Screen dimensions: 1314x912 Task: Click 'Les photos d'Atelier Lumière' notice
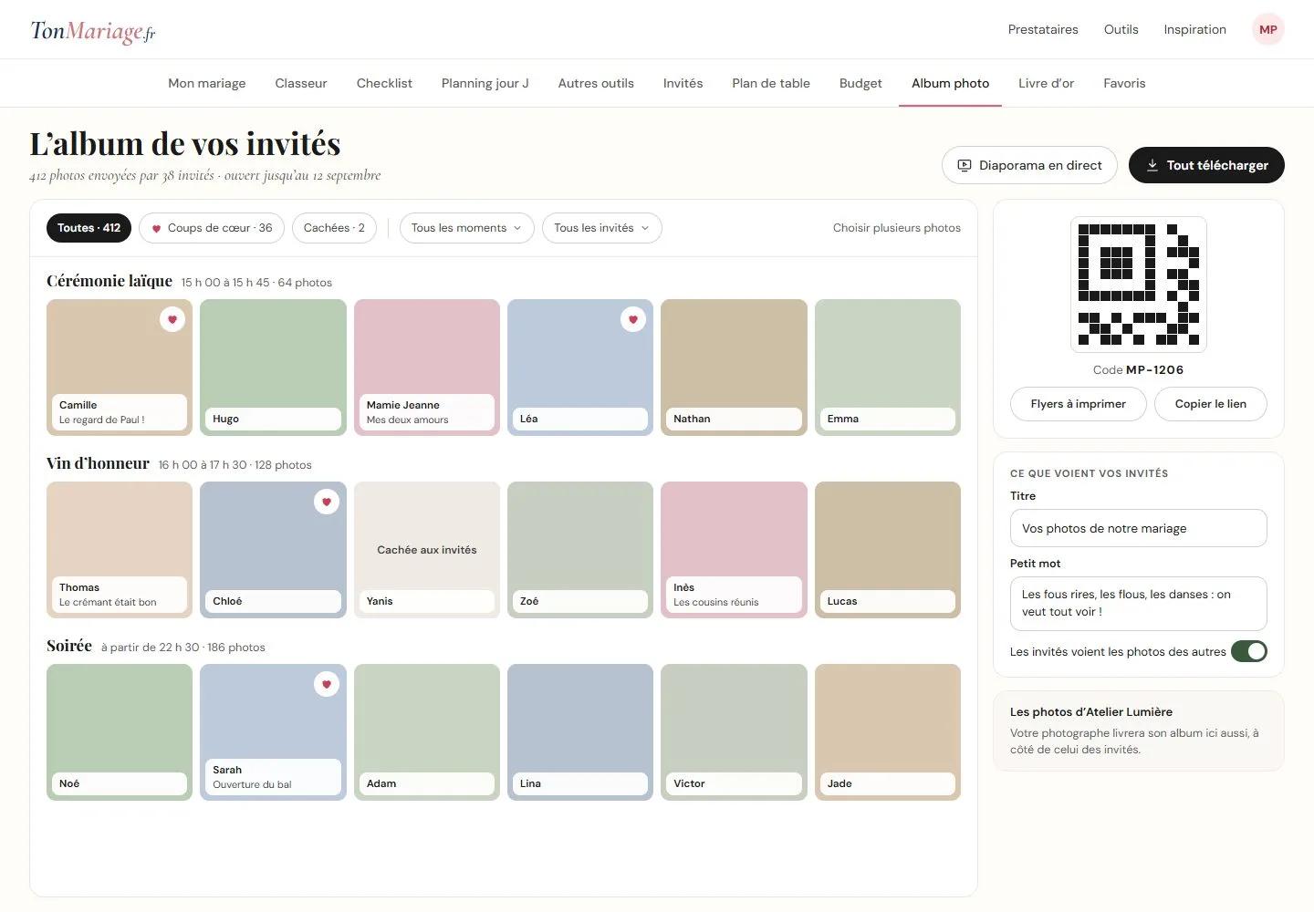1139,731
